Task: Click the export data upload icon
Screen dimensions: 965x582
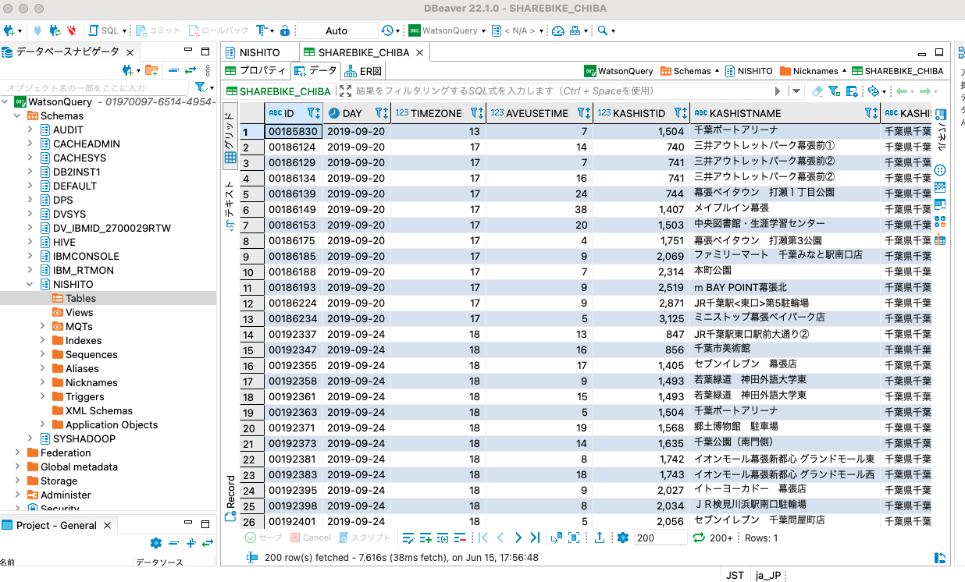Action: point(600,538)
